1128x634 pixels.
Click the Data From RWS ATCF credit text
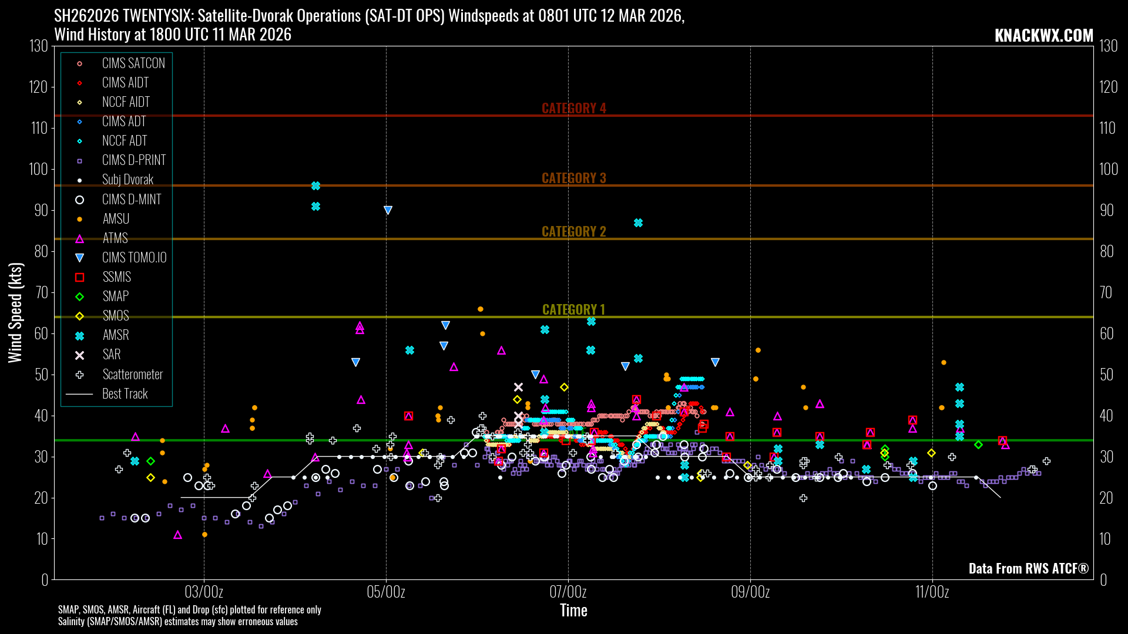(x=1028, y=568)
